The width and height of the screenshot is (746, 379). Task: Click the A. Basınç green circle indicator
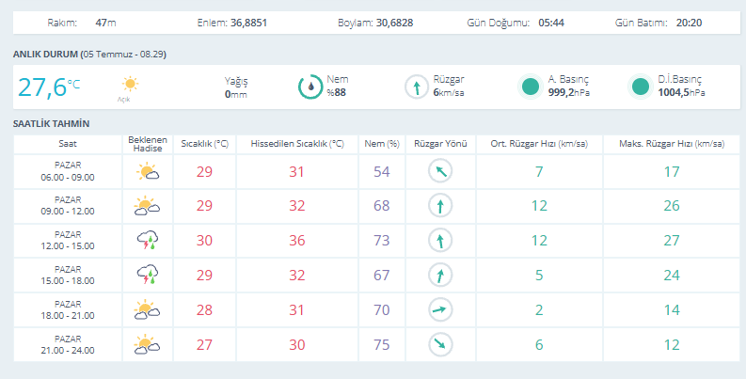click(x=531, y=87)
